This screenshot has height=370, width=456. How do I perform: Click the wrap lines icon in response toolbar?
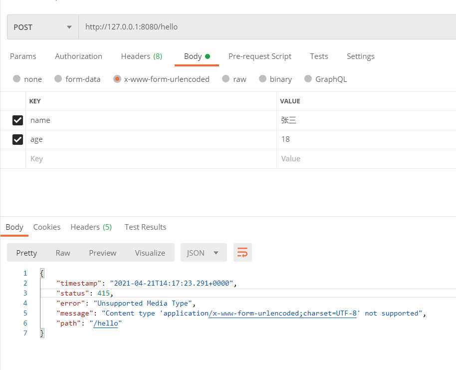point(242,253)
